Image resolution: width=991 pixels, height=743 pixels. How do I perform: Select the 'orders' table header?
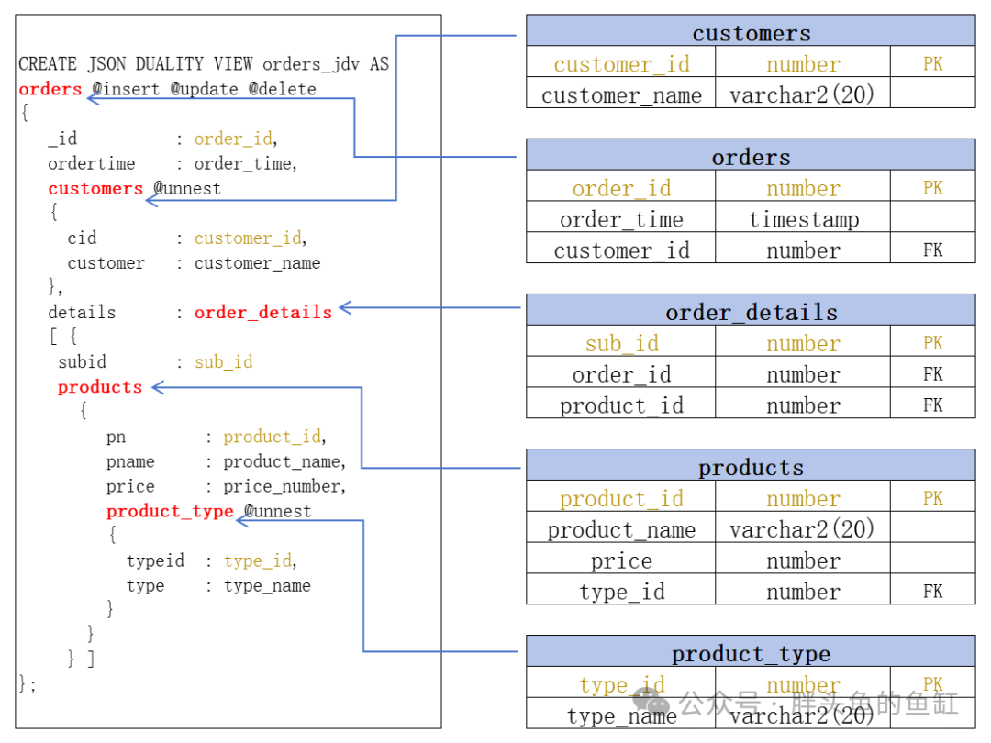tap(751, 155)
